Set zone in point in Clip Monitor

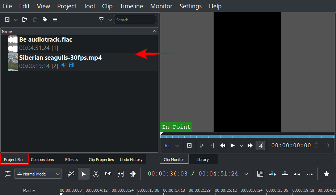(x=202, y=145)
